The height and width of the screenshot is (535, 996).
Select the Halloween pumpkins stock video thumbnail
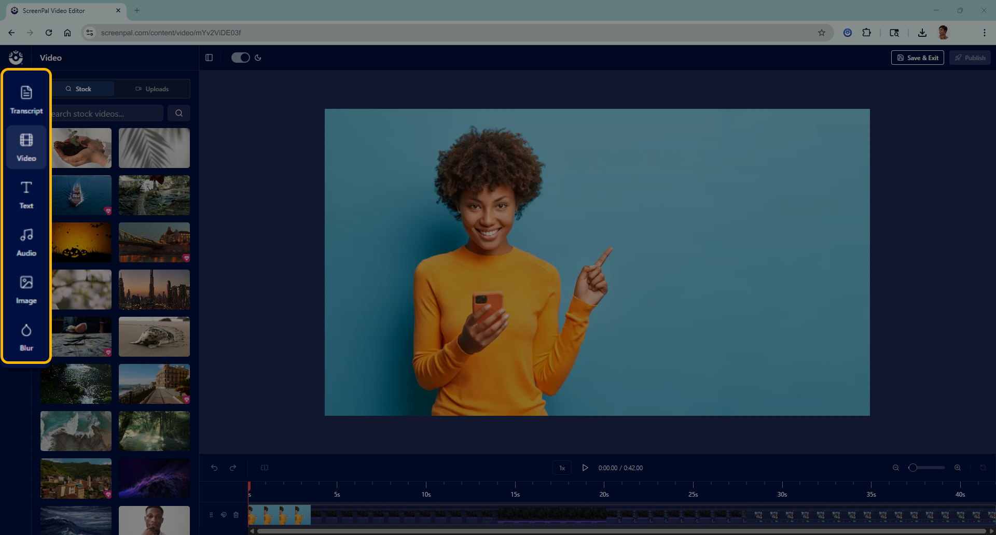coord(81,243)
